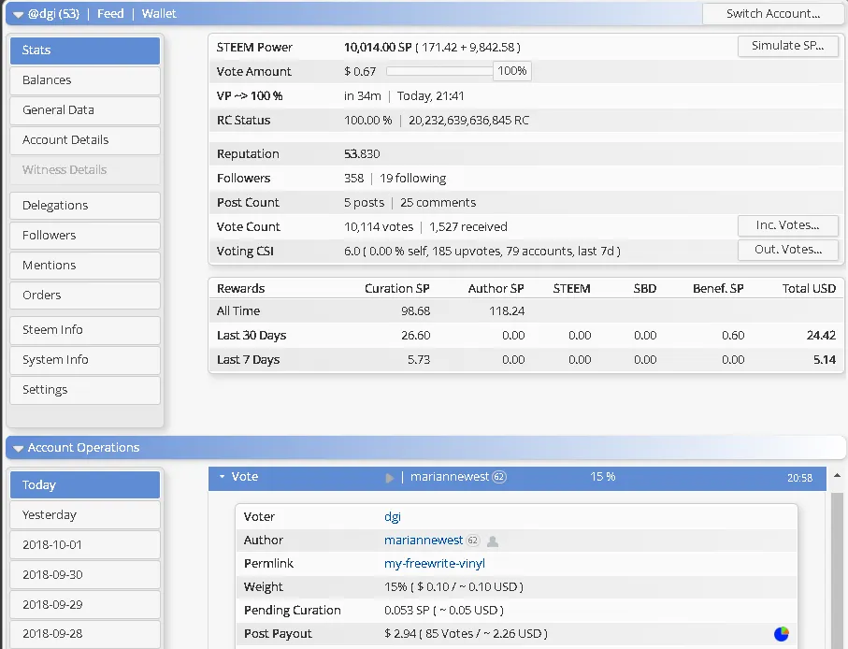
Task: Select date 2018-09-29 operations
Action: (x=85, y=605)
